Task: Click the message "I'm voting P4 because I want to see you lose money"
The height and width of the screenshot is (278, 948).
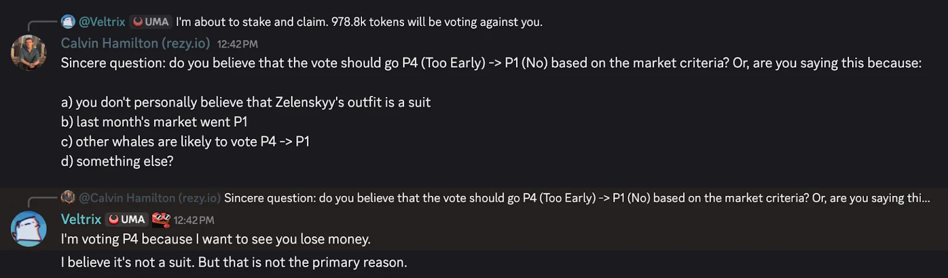Action: coord(216,239)
